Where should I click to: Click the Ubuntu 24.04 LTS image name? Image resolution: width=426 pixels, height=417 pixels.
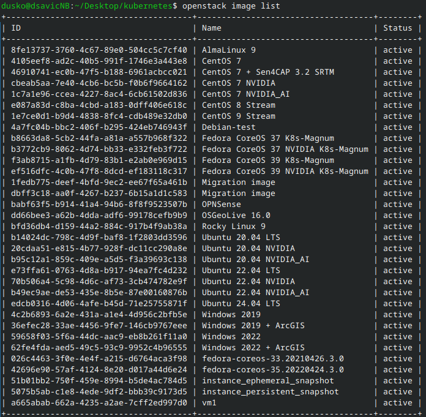[x=241, y=304]
